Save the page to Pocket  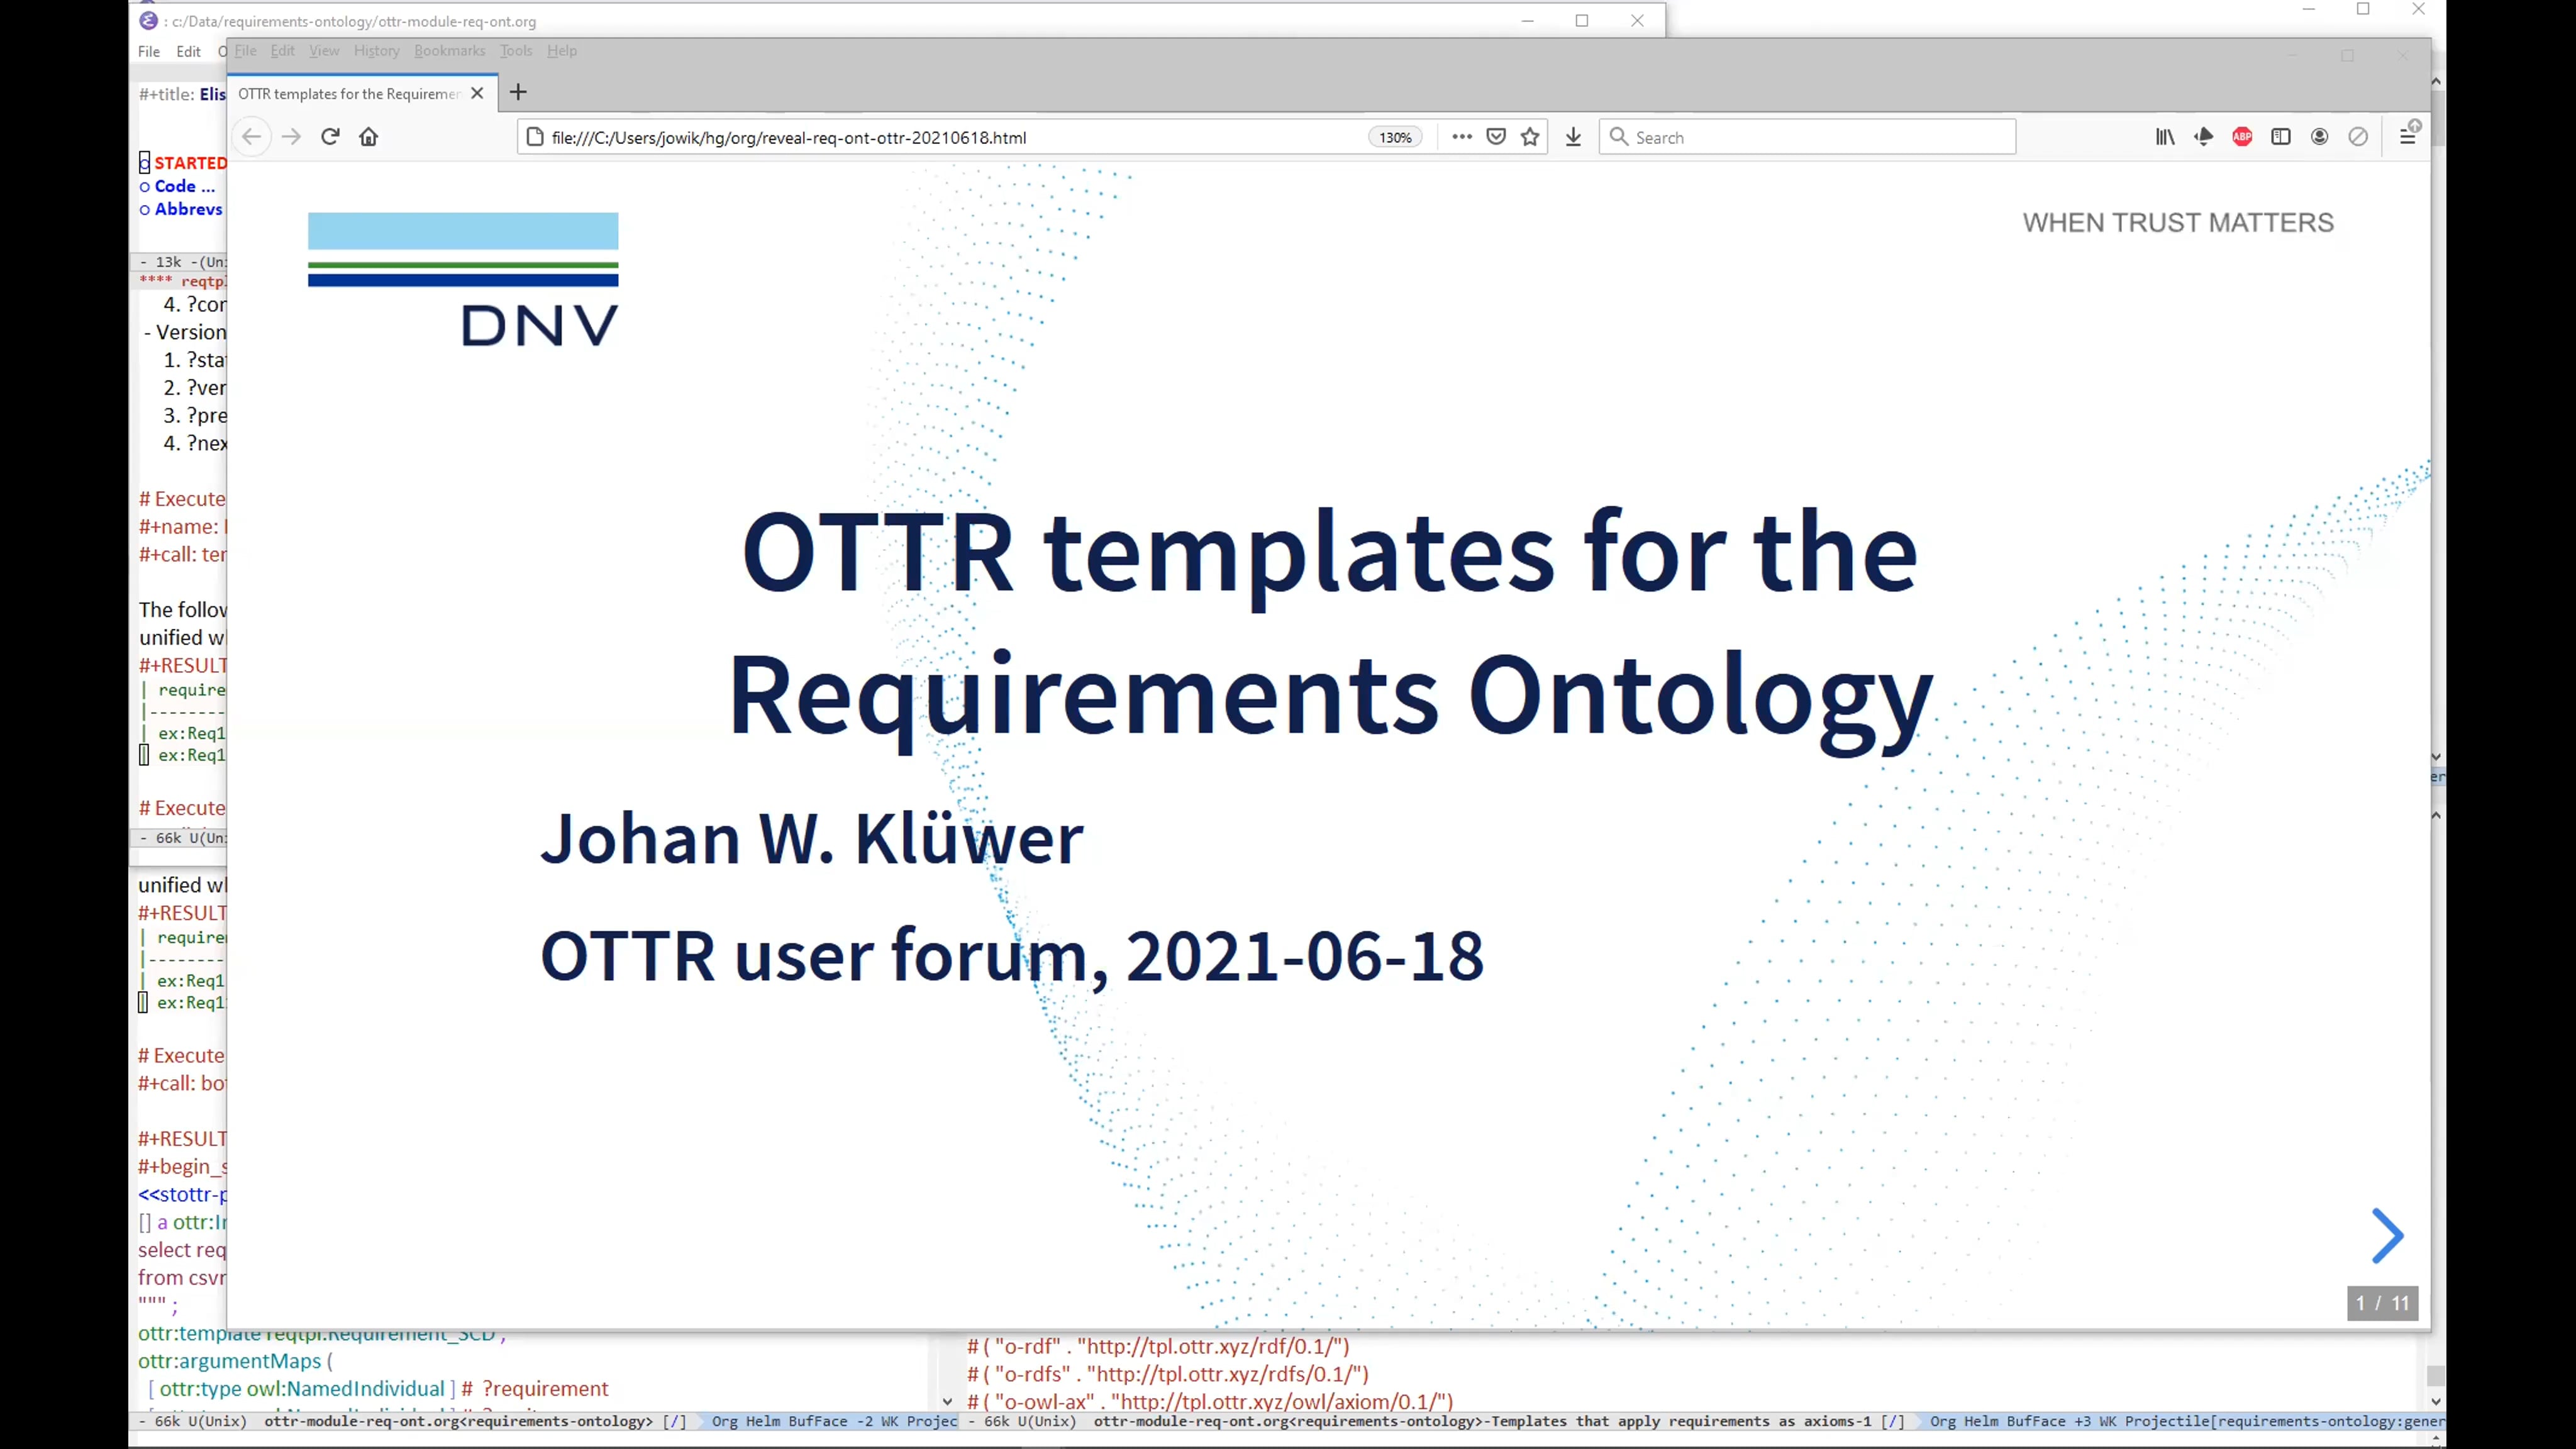point(1496,137)
